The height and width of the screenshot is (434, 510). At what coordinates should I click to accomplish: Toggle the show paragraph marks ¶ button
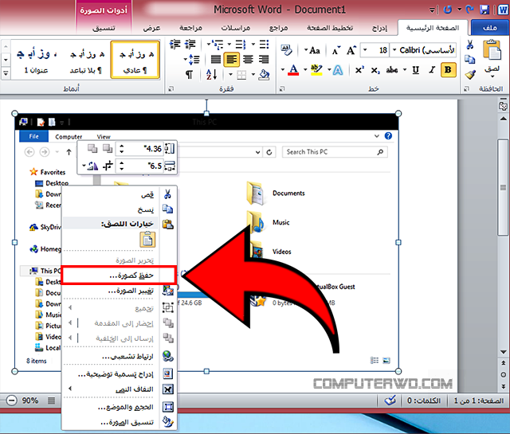(x=189, y=75)
